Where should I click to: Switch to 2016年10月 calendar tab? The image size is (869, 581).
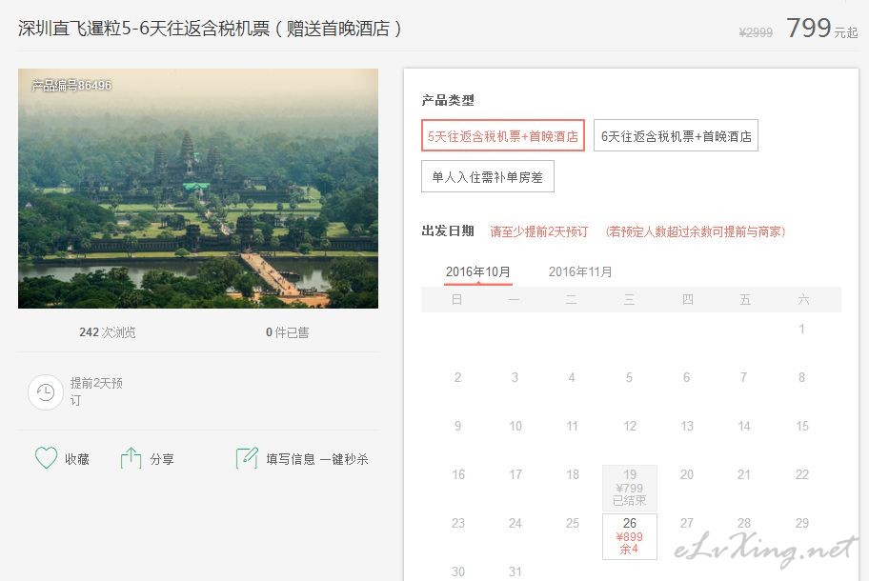[x=477, y=272]
